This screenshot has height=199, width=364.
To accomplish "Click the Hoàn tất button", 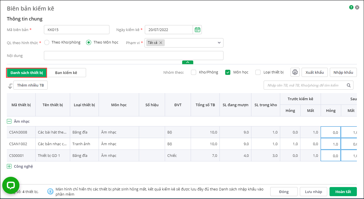I will (x=343, y=192).
